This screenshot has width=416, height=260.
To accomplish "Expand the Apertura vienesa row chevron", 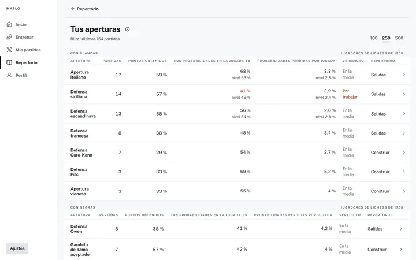I will click(x=404, y=191).
